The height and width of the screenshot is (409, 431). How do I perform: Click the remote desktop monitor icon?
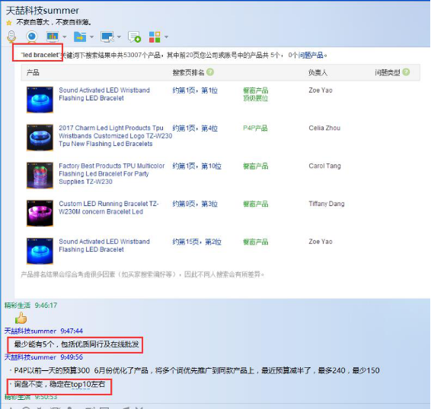pyautogui.click(x=107, y=36)
